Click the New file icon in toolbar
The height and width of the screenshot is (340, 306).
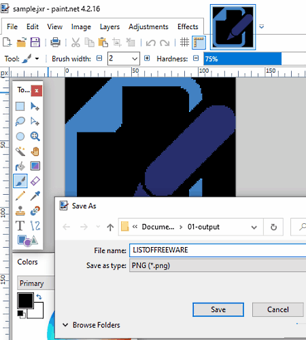pyautogui.click(x=7, y=42)
